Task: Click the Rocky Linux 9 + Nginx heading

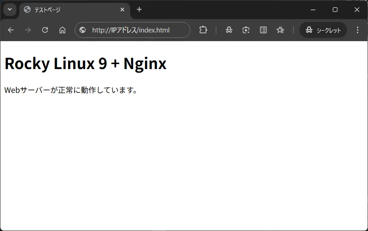Action: [86, 64]
